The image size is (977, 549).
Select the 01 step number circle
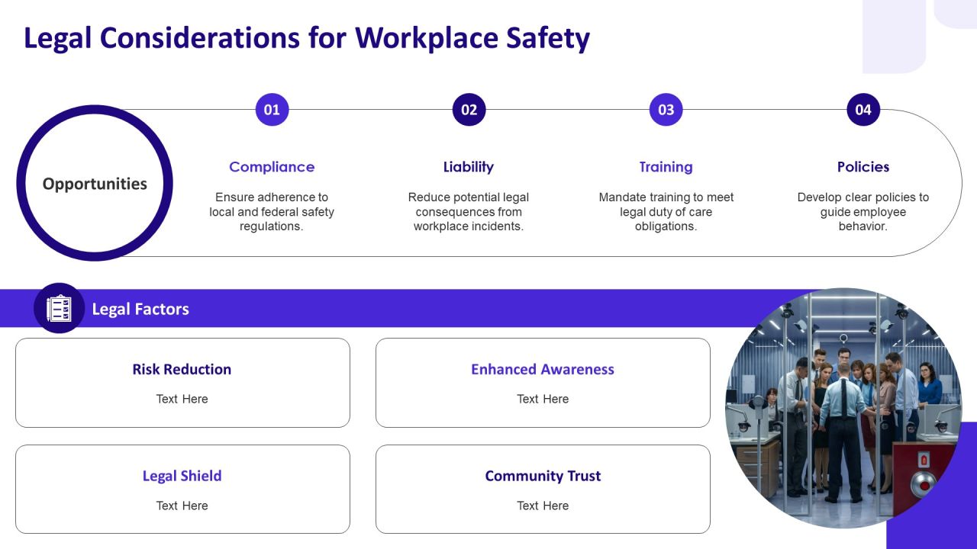tap(272, 110)
